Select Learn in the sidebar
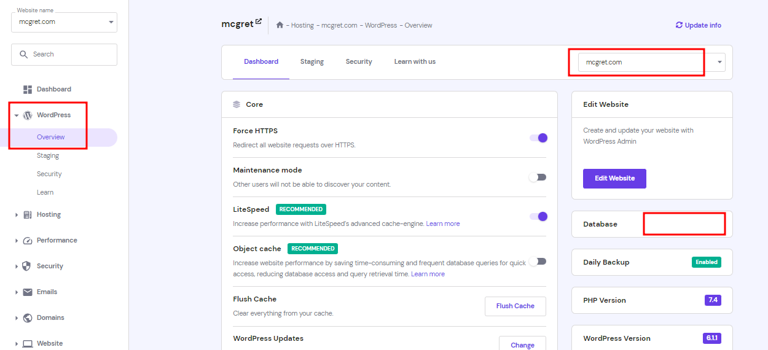 (45, 192)
